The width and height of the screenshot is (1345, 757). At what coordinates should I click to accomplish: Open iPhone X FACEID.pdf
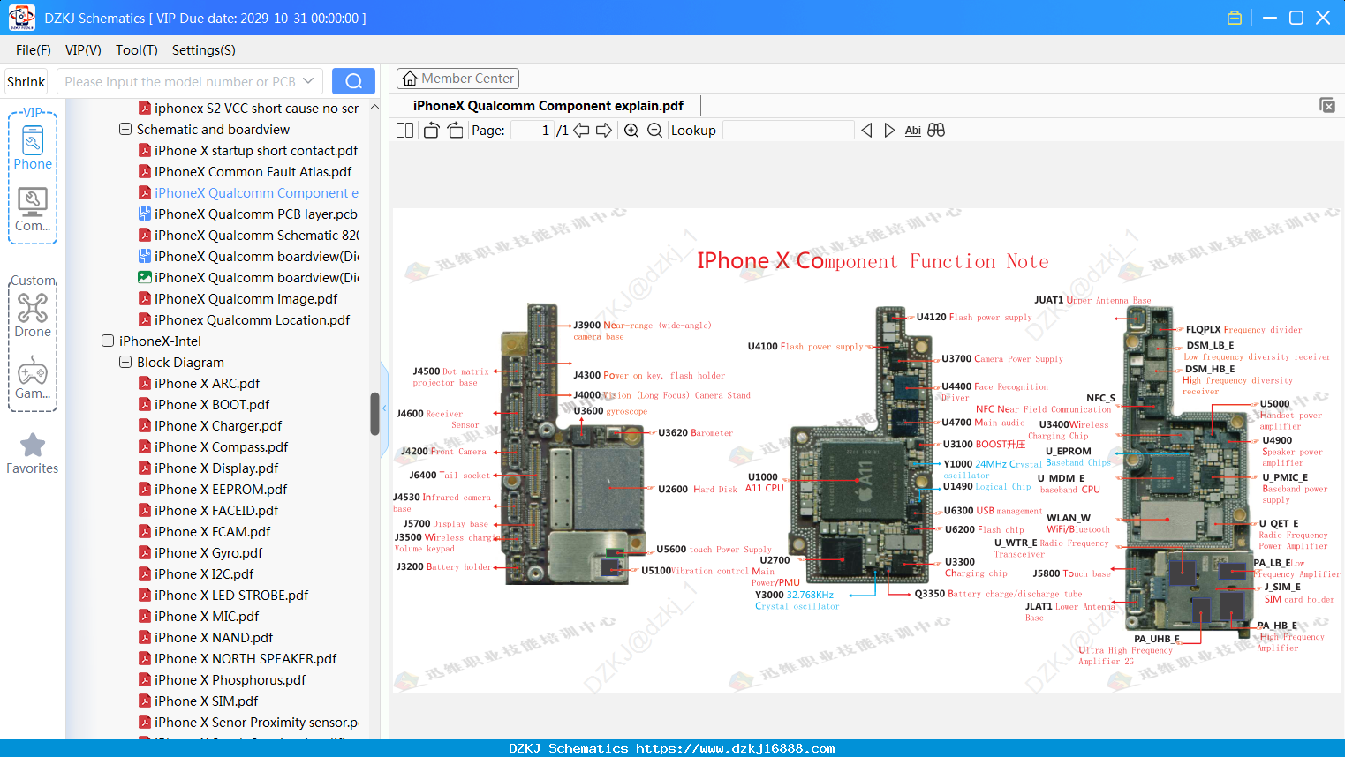(216, 511)
